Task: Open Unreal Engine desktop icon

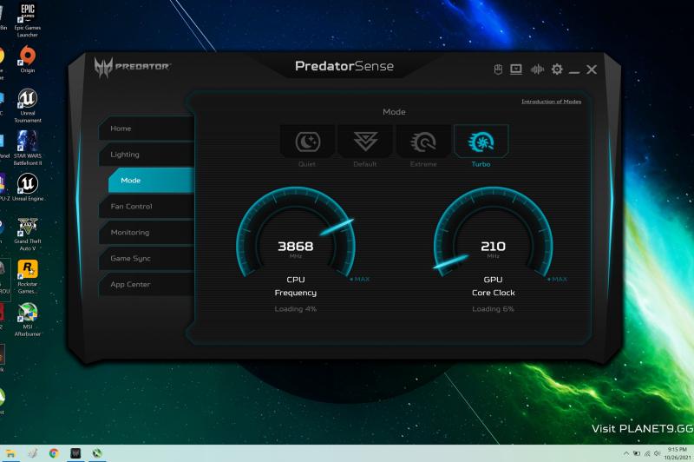Action: pos(28,187)
